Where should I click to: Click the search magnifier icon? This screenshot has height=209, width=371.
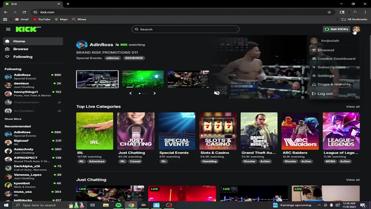136,29
